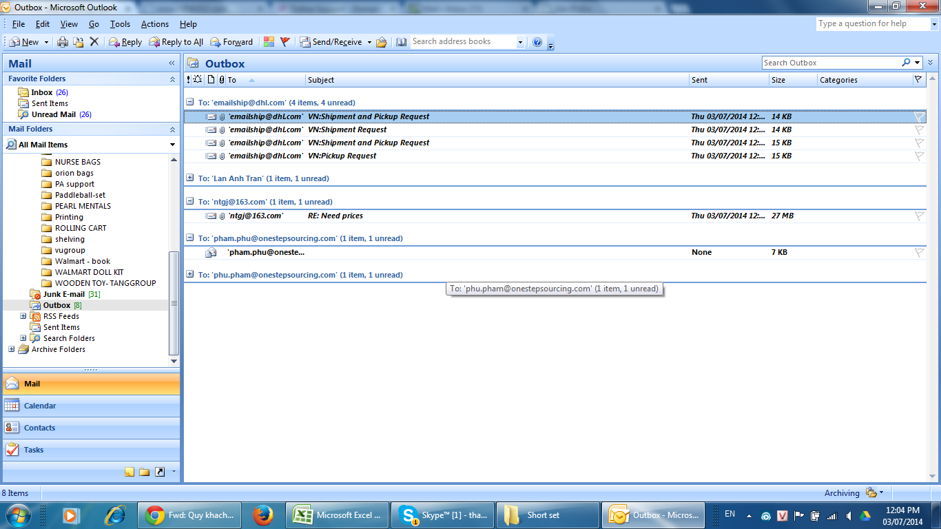The image size is (941, 529).
Task: Sort by Reminder bell column header
Action: click(198, 80)
